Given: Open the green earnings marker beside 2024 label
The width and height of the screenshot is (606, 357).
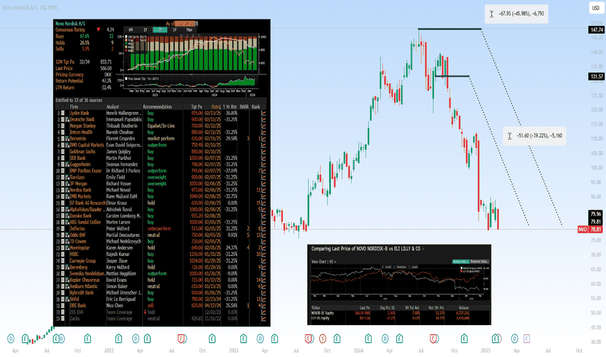Looking at the screenshot, I should pyautogui.click(x=368, y=339).
